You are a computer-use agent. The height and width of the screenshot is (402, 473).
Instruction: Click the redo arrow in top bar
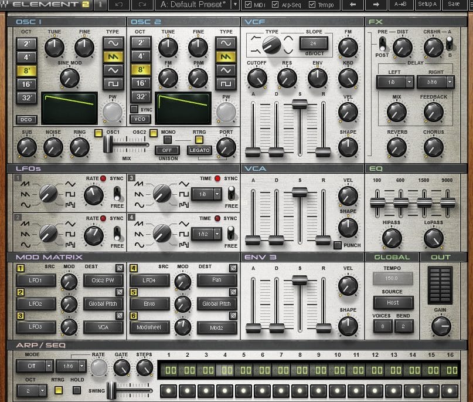(x=142, y=5)
